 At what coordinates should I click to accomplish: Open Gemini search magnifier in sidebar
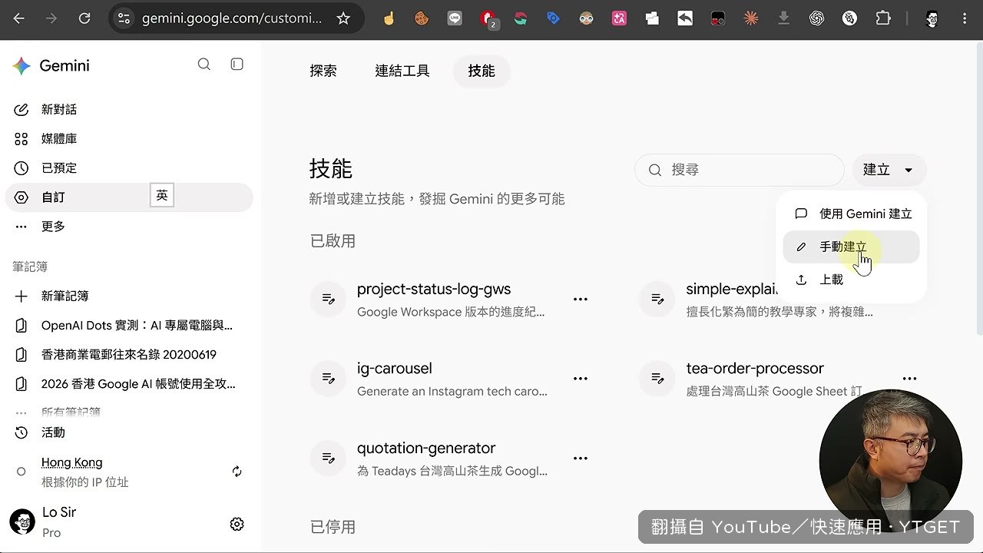pos(204,65)
